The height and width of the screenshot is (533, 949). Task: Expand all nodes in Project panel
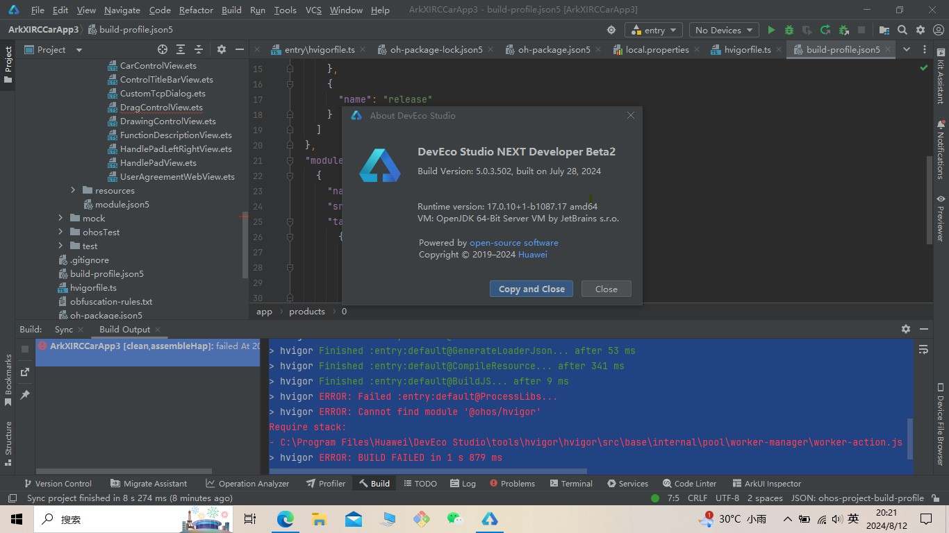(x=181, y=49)
